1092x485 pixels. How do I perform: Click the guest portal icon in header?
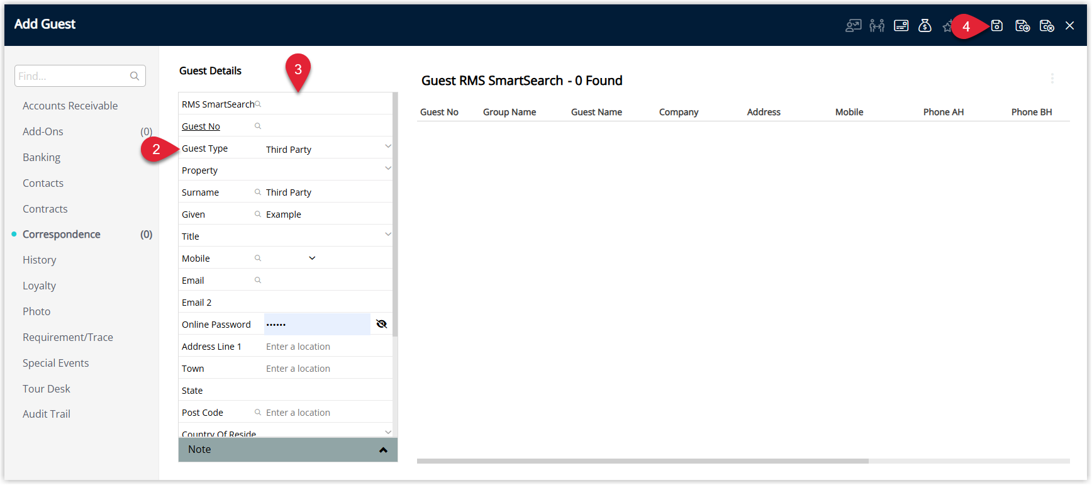pyautogui.click(x=853, y=26)
